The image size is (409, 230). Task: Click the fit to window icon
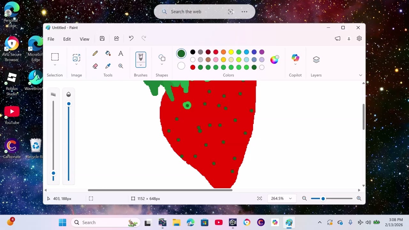[259, 198]
